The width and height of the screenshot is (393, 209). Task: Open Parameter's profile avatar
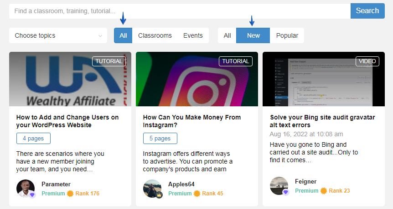(x=26, y=189)
